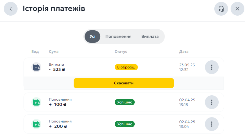The width and height of the screenshot is (245, 135).
Task: Click the withdrawal wallet icon
Action: click(36, 67)
